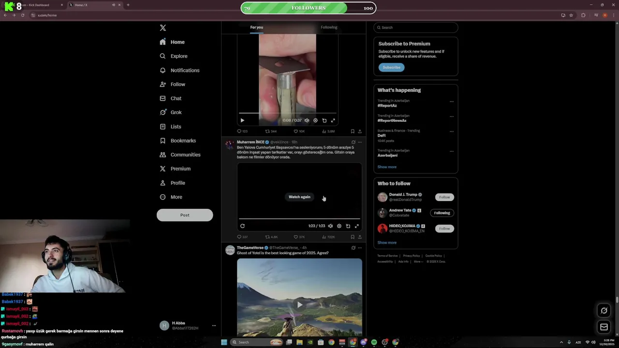619x348 pixels.
Task: Share the post with 3.8M views
Action: pyautogui.click(x=359, y=131)
